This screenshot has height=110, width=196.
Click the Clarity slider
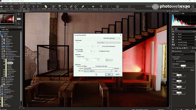coord(179,83)
